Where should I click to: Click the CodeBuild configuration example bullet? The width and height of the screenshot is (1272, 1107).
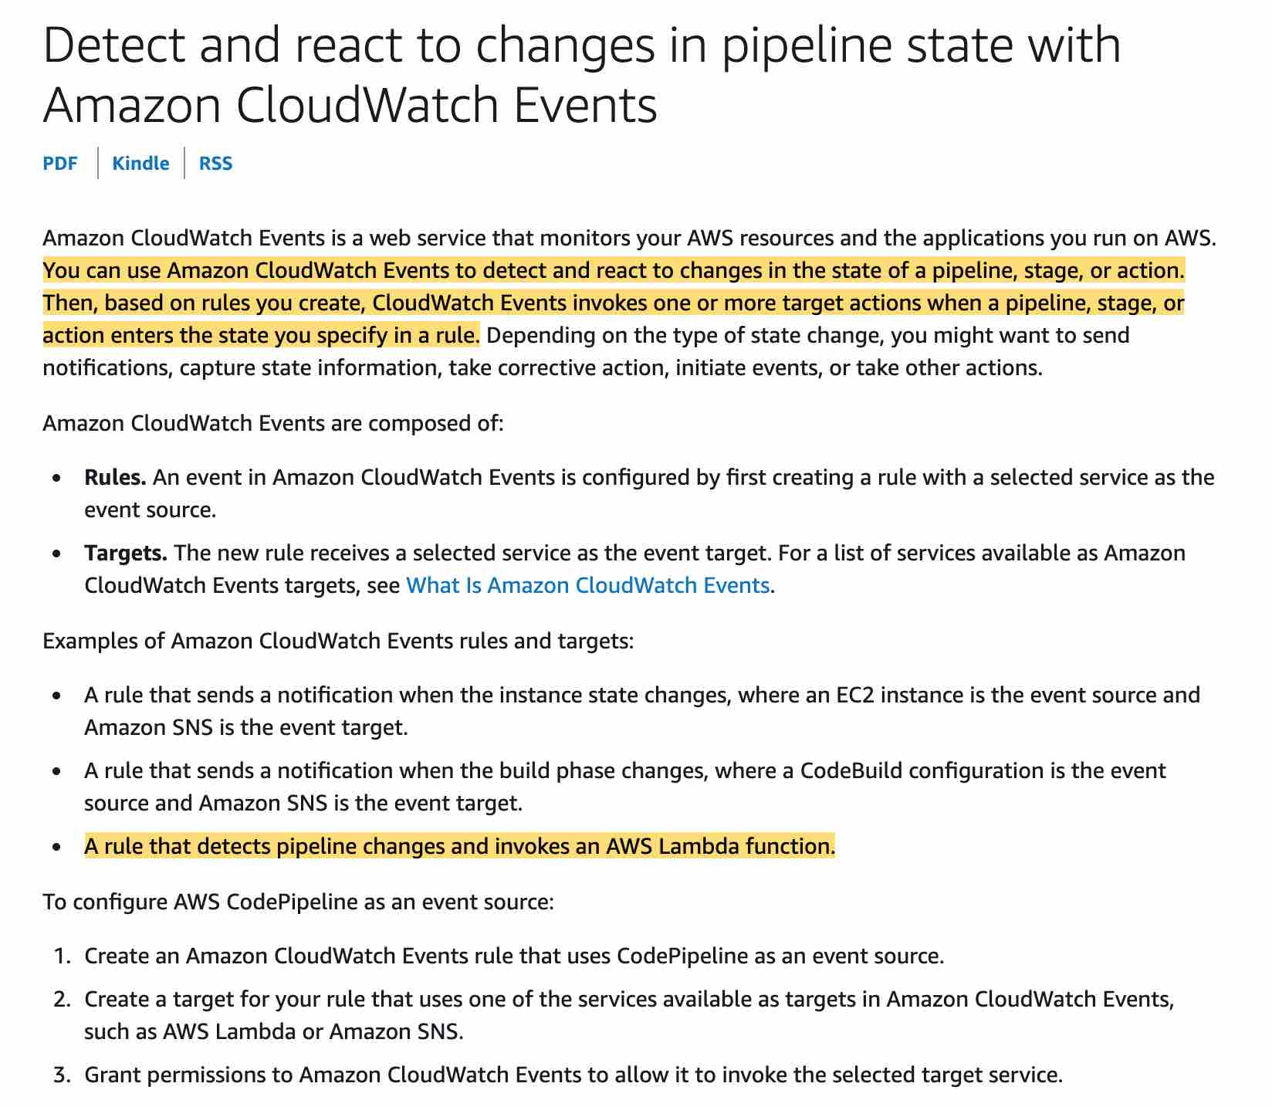625,787
